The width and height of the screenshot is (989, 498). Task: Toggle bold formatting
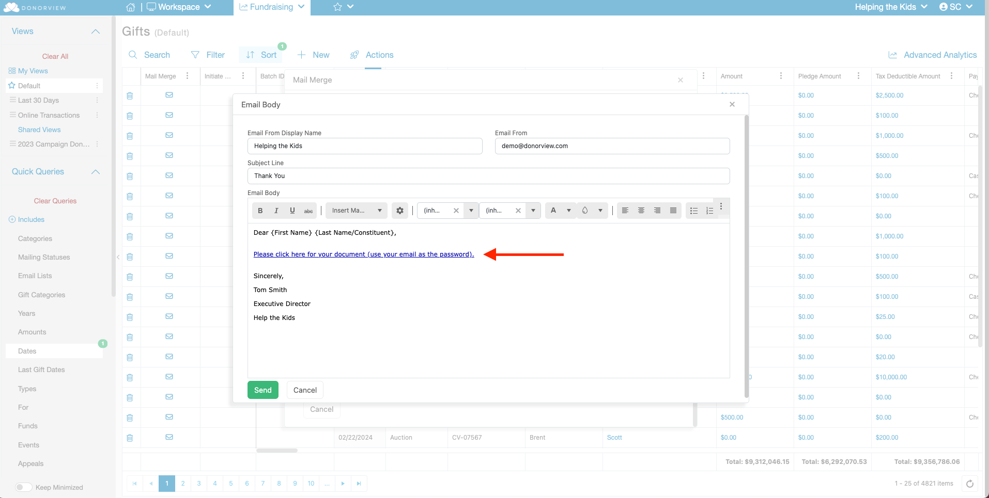[x=260, y=211]
